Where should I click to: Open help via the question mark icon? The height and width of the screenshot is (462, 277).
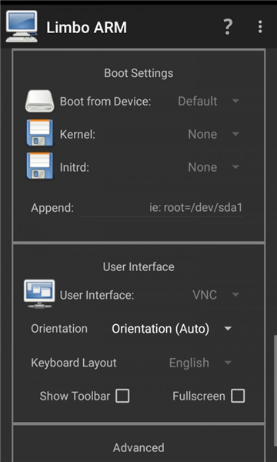pos(228,27)
